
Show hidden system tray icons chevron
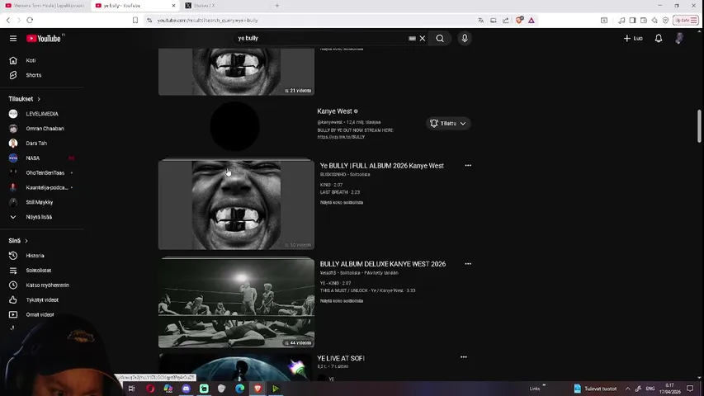tap(628, 389)
